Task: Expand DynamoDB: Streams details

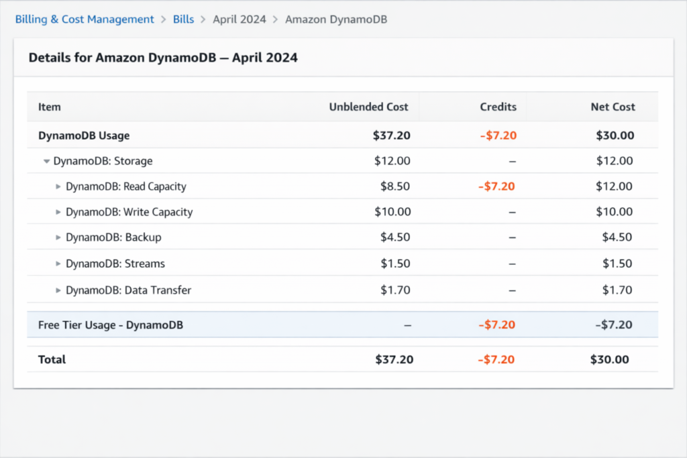Action: (x=59, y=264)
